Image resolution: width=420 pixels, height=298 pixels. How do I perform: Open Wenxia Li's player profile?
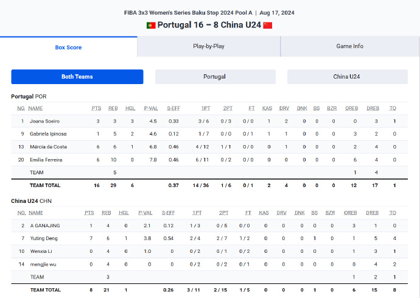[x=41, y=251]
